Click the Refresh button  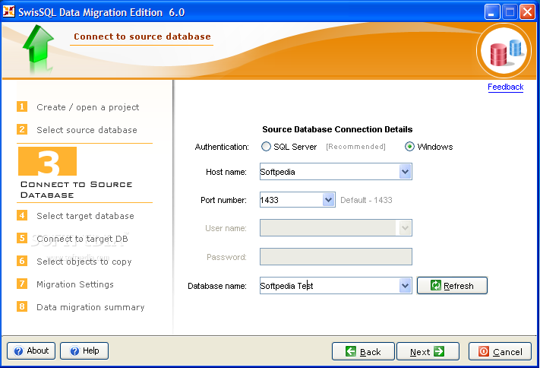pos(452,286)
